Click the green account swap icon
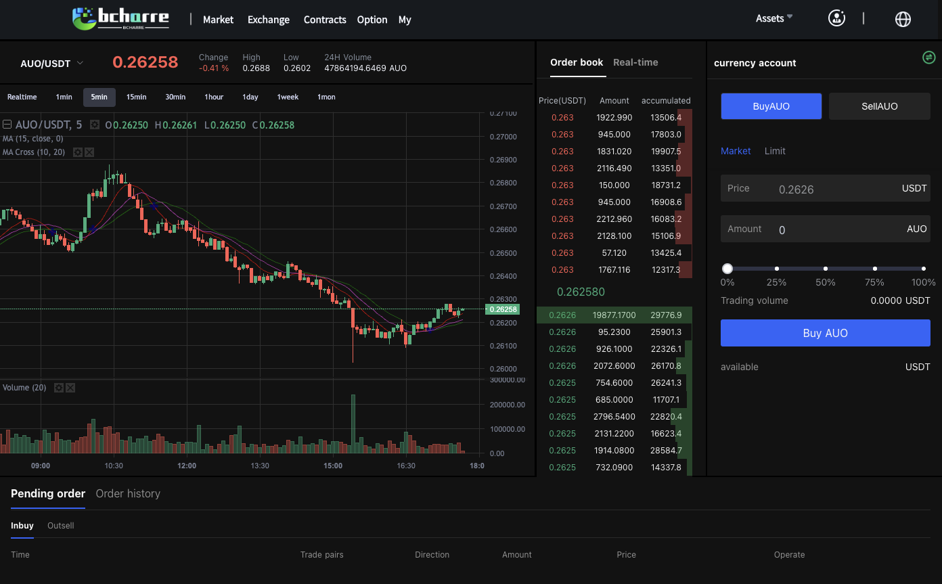Image resolution: width=942 pixels, height=584 pixels. pyautogui.click(x=928, y=58)
